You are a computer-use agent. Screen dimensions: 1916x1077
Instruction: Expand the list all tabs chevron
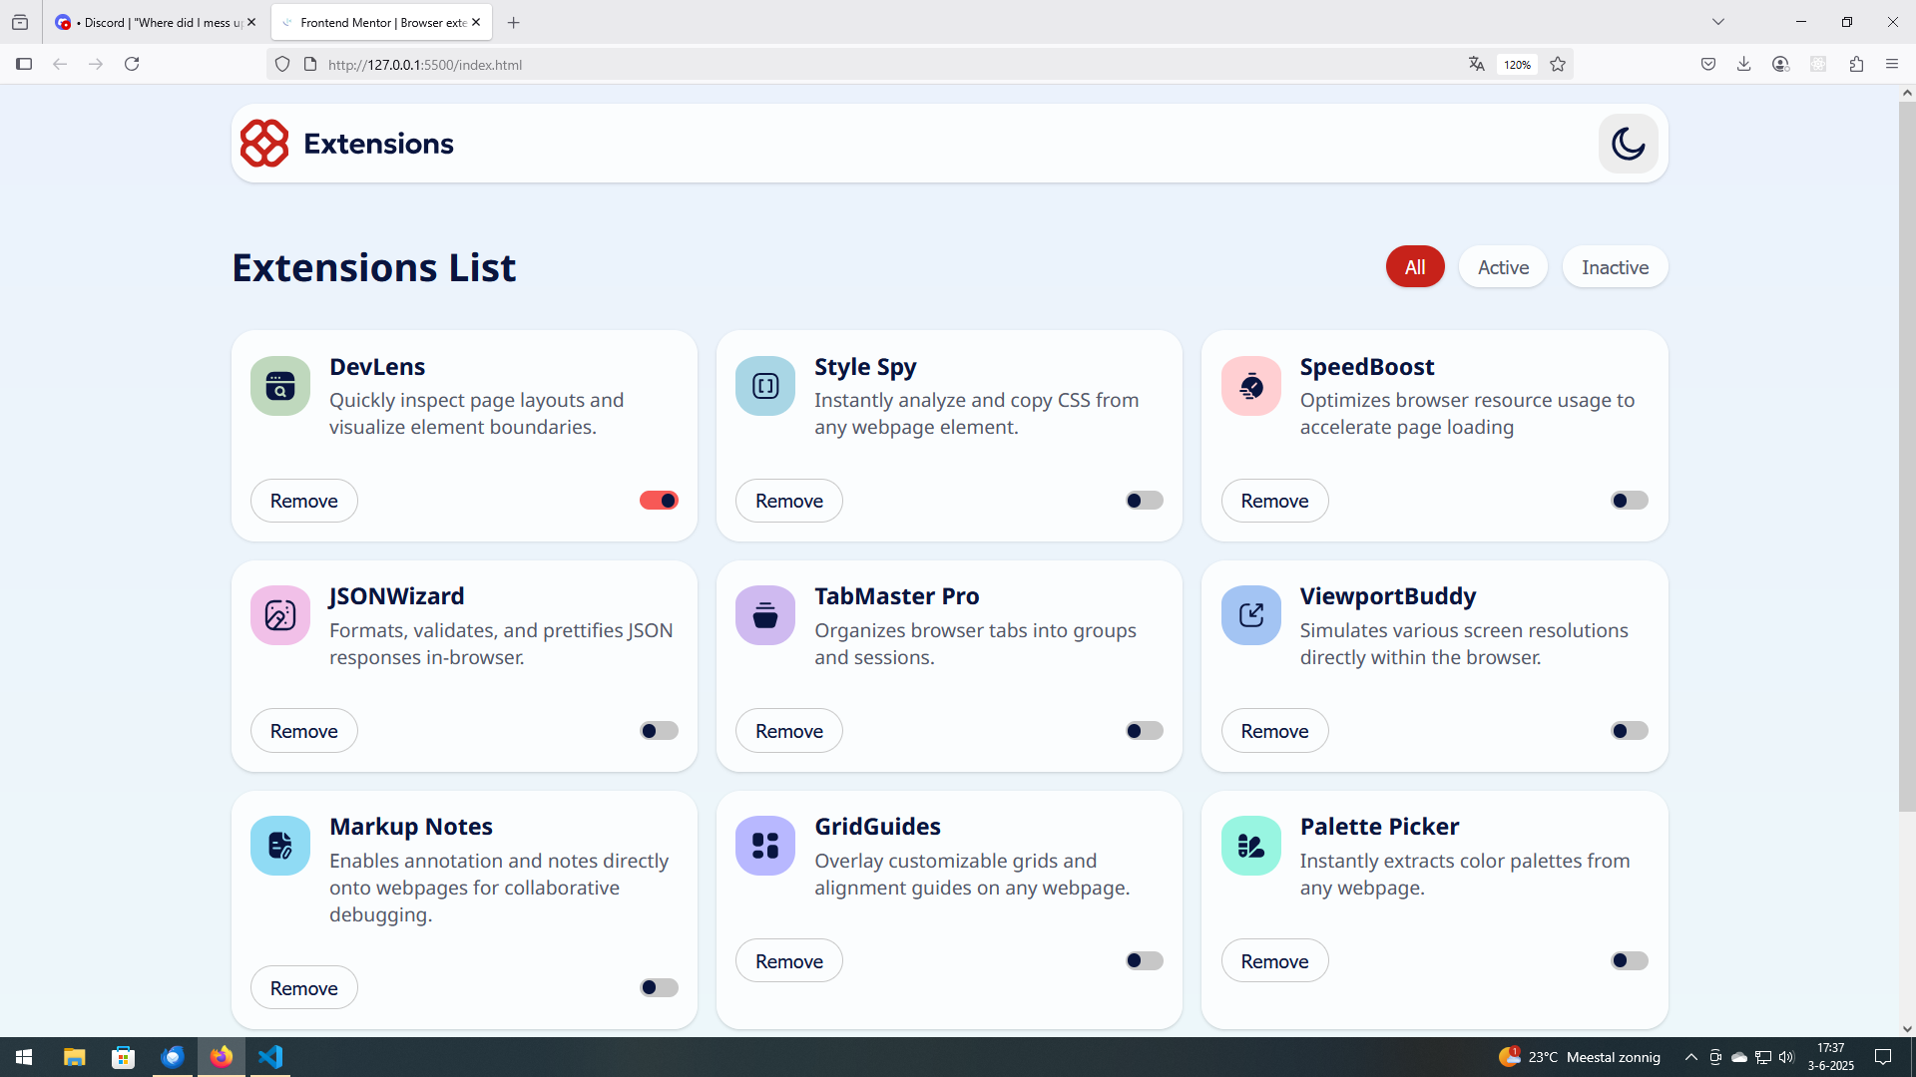1718,22
